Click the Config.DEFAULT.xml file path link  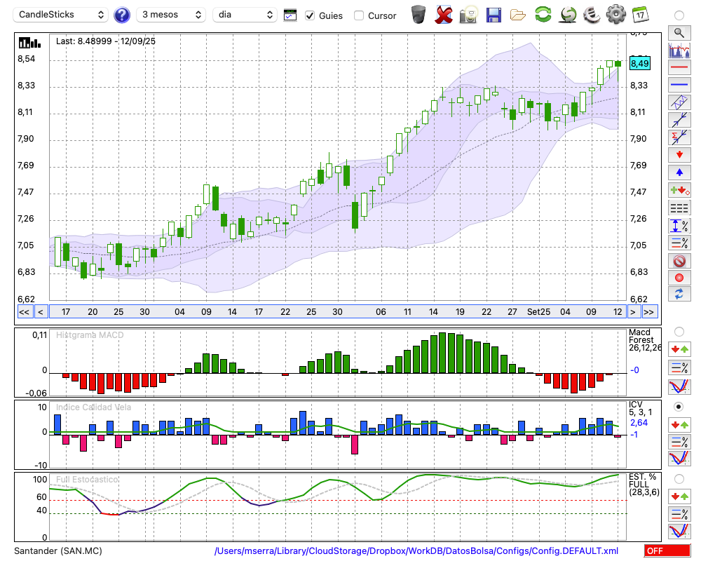tap(416, 551)
